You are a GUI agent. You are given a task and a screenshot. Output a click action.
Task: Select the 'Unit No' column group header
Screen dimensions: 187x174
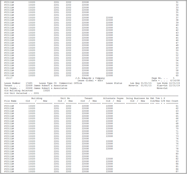tap(65, 98)
